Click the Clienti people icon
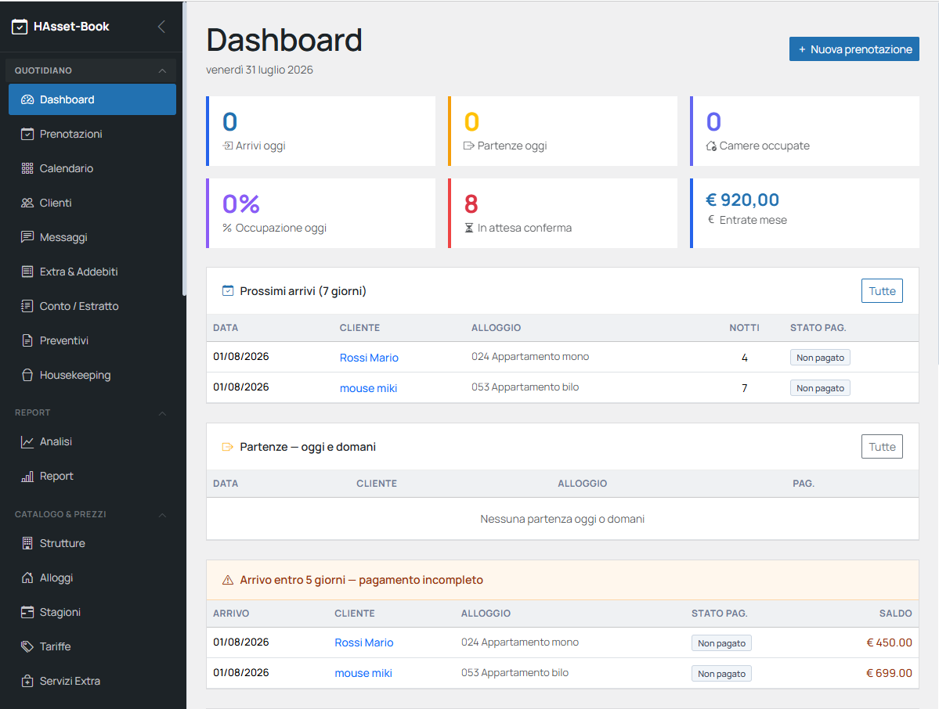Viewport: 939px width, 709px height. point(27,203)
